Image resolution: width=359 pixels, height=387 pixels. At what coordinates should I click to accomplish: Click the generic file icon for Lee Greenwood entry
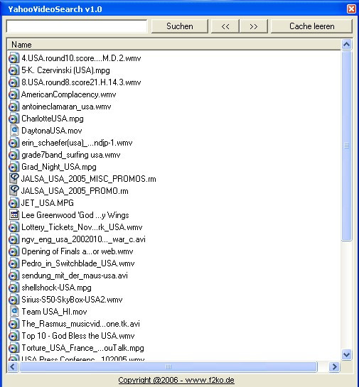[x=14, y=215]
